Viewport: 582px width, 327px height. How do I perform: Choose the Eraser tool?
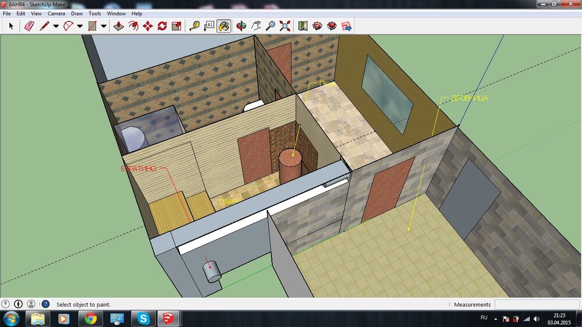(x=29, y=26)
